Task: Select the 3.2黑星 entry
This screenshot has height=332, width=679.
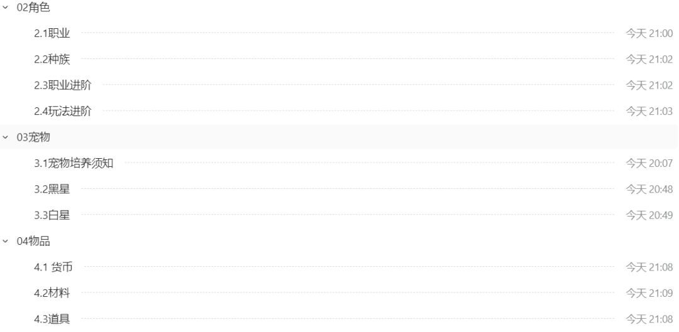Action: click(52, 190)
